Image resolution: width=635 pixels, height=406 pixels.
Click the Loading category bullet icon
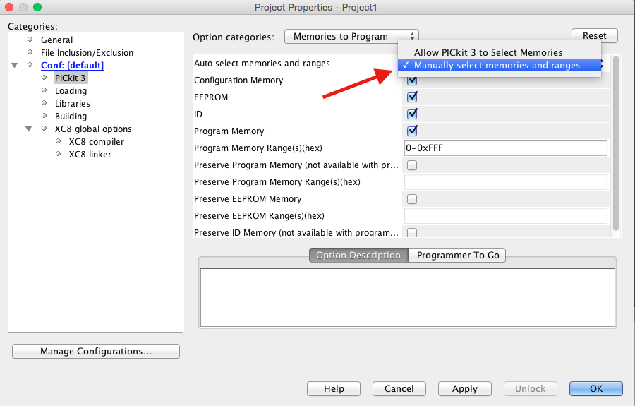click(x=44, y=90)
